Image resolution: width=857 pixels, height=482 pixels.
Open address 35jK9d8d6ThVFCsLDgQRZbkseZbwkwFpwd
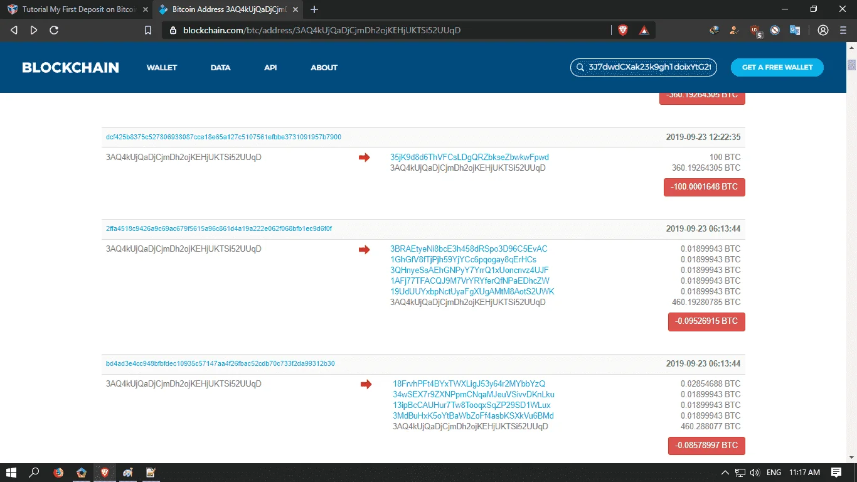[x=469, y=158]
